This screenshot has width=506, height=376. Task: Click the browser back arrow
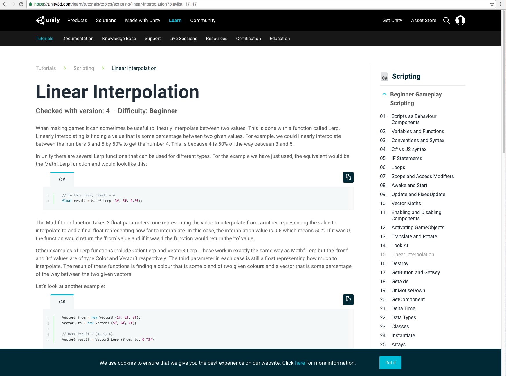pyautogui.click(x=5, y=4)
